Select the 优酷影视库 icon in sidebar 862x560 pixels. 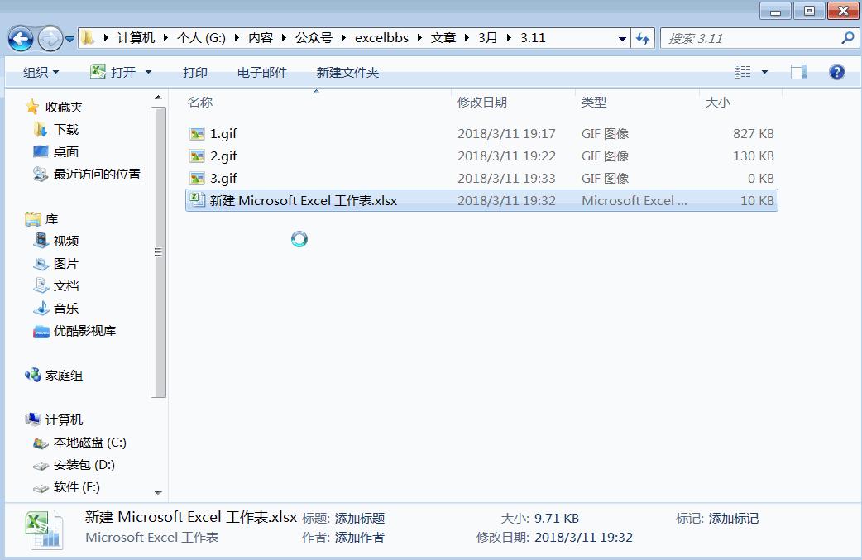41,330
